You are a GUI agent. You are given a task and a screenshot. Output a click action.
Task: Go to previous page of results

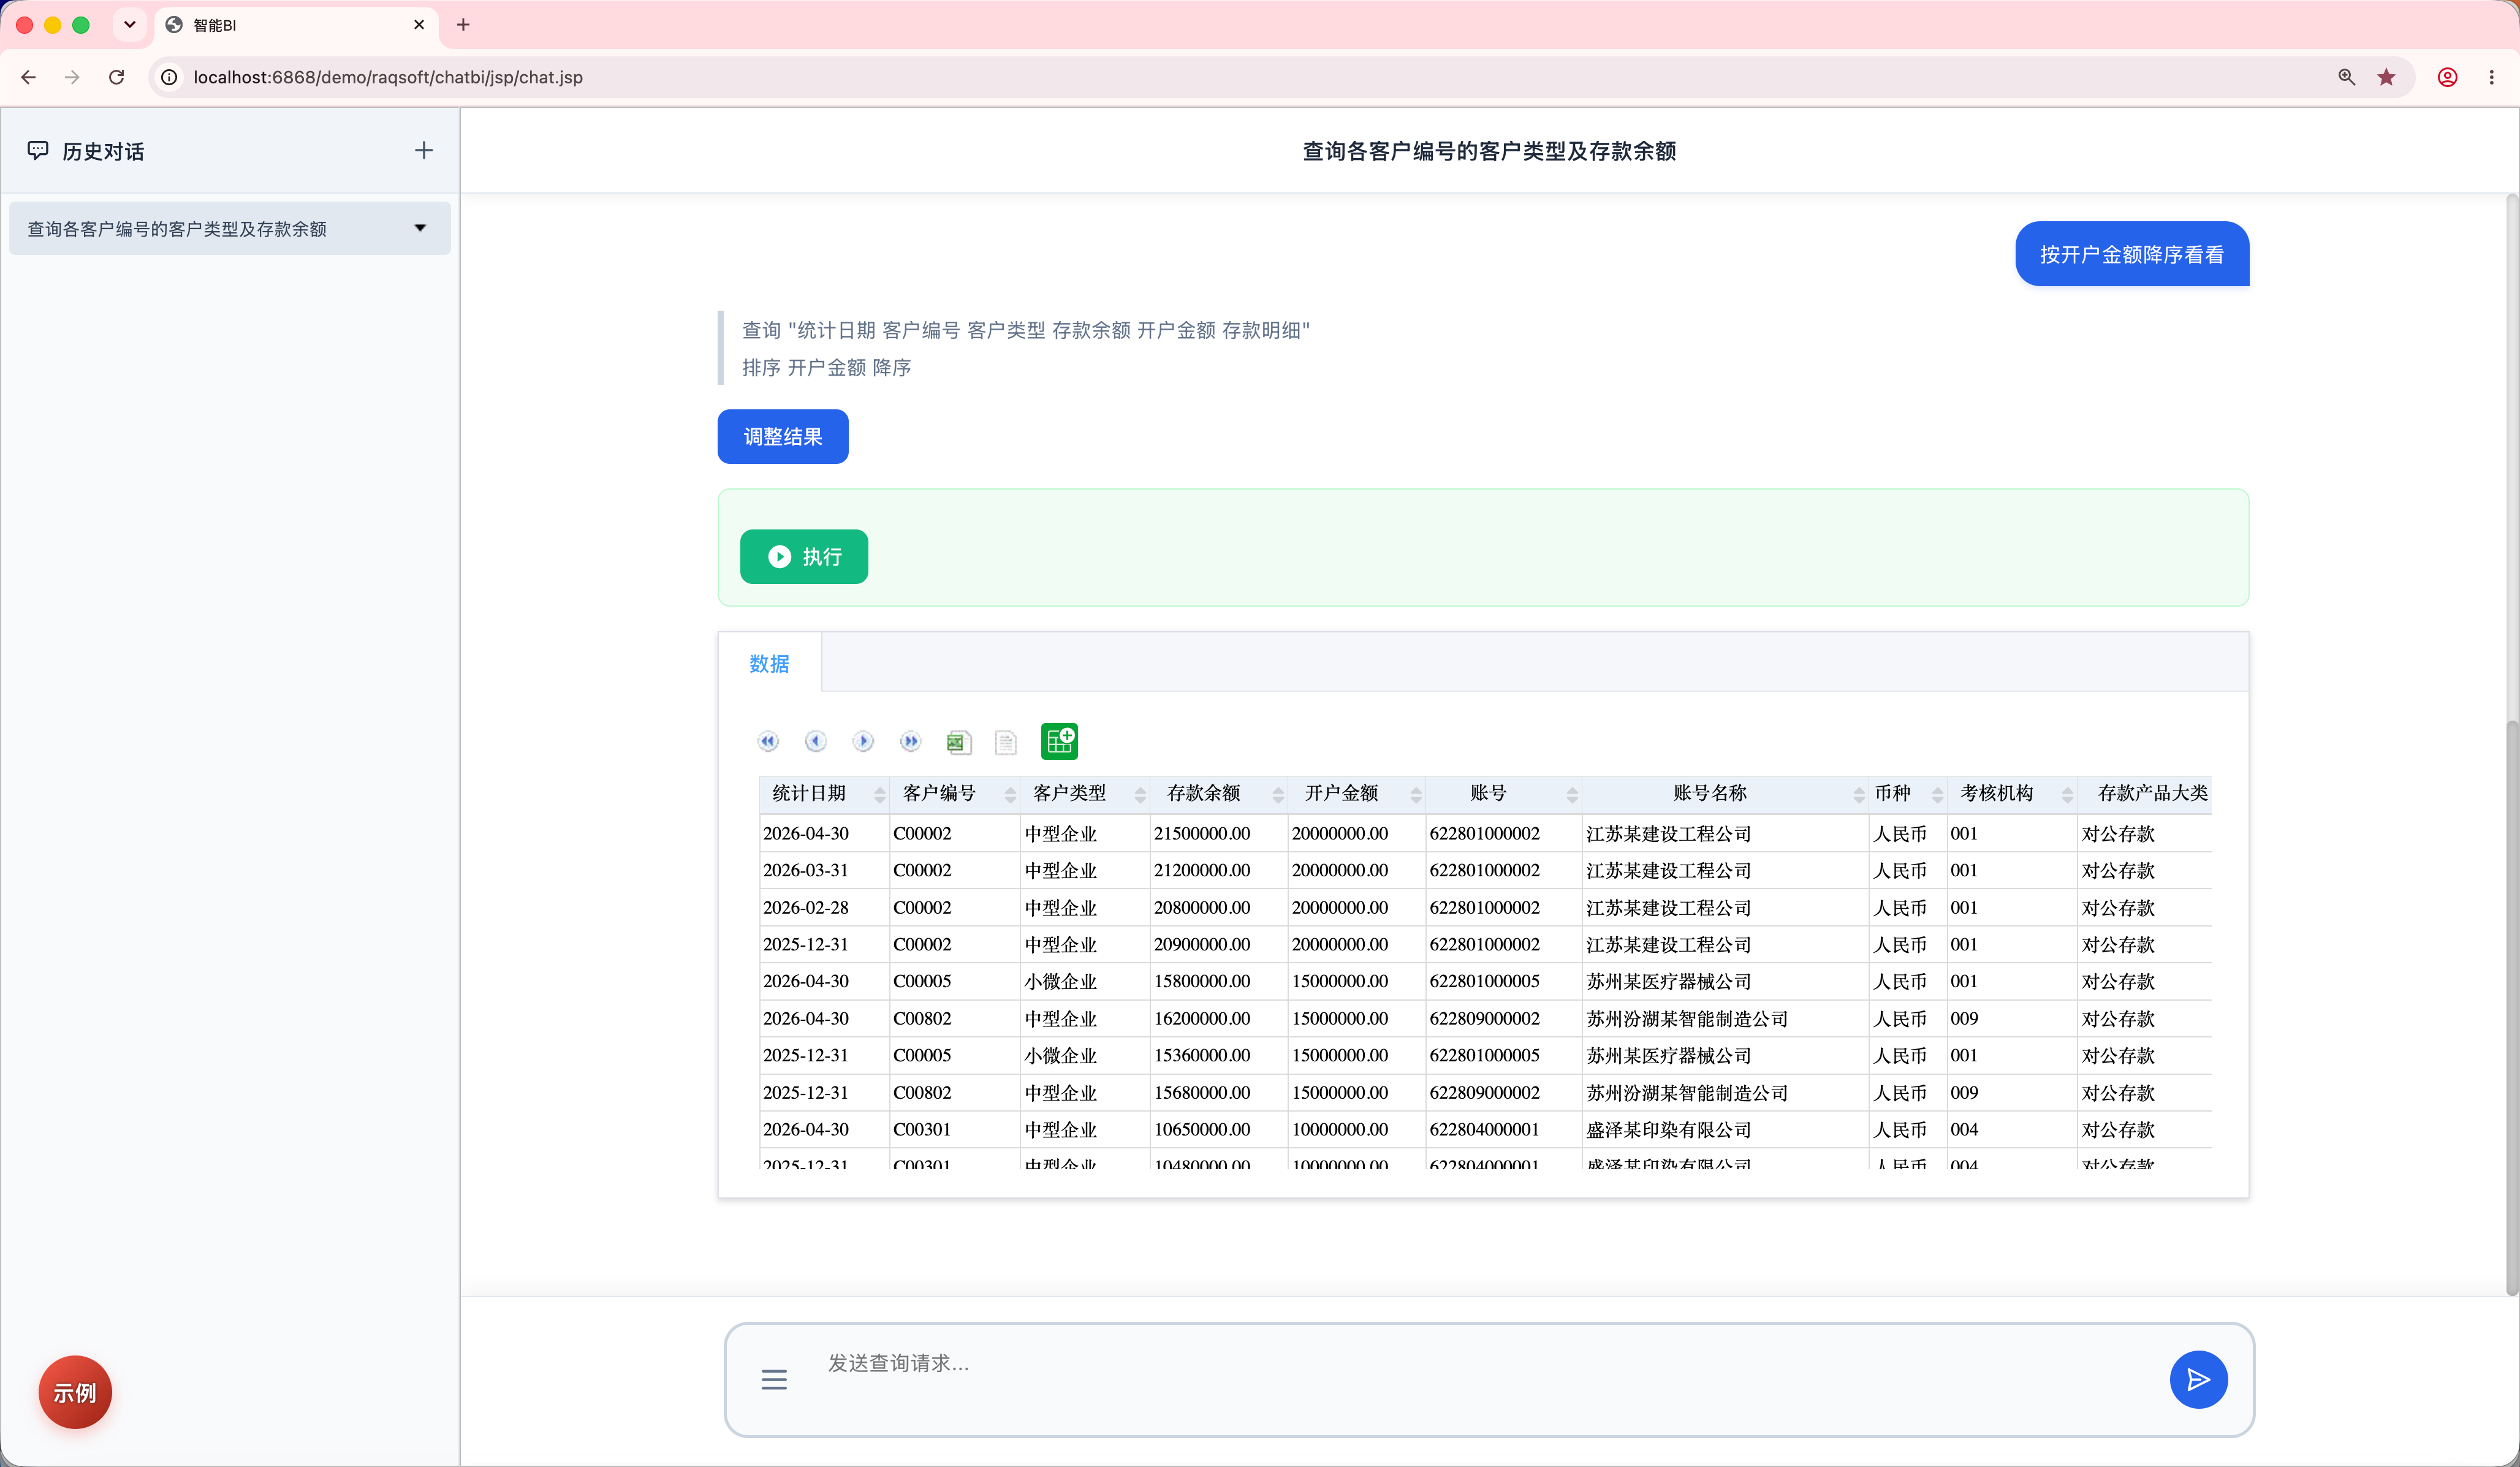pos(815,741)
